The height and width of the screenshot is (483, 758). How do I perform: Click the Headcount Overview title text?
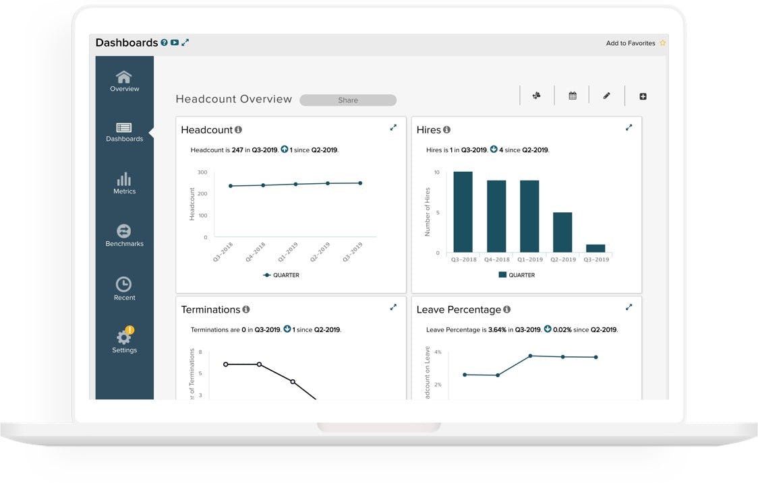[234, 99]
